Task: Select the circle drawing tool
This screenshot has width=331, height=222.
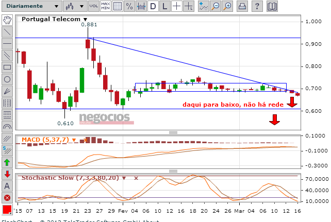Action: tap(7, 79)
